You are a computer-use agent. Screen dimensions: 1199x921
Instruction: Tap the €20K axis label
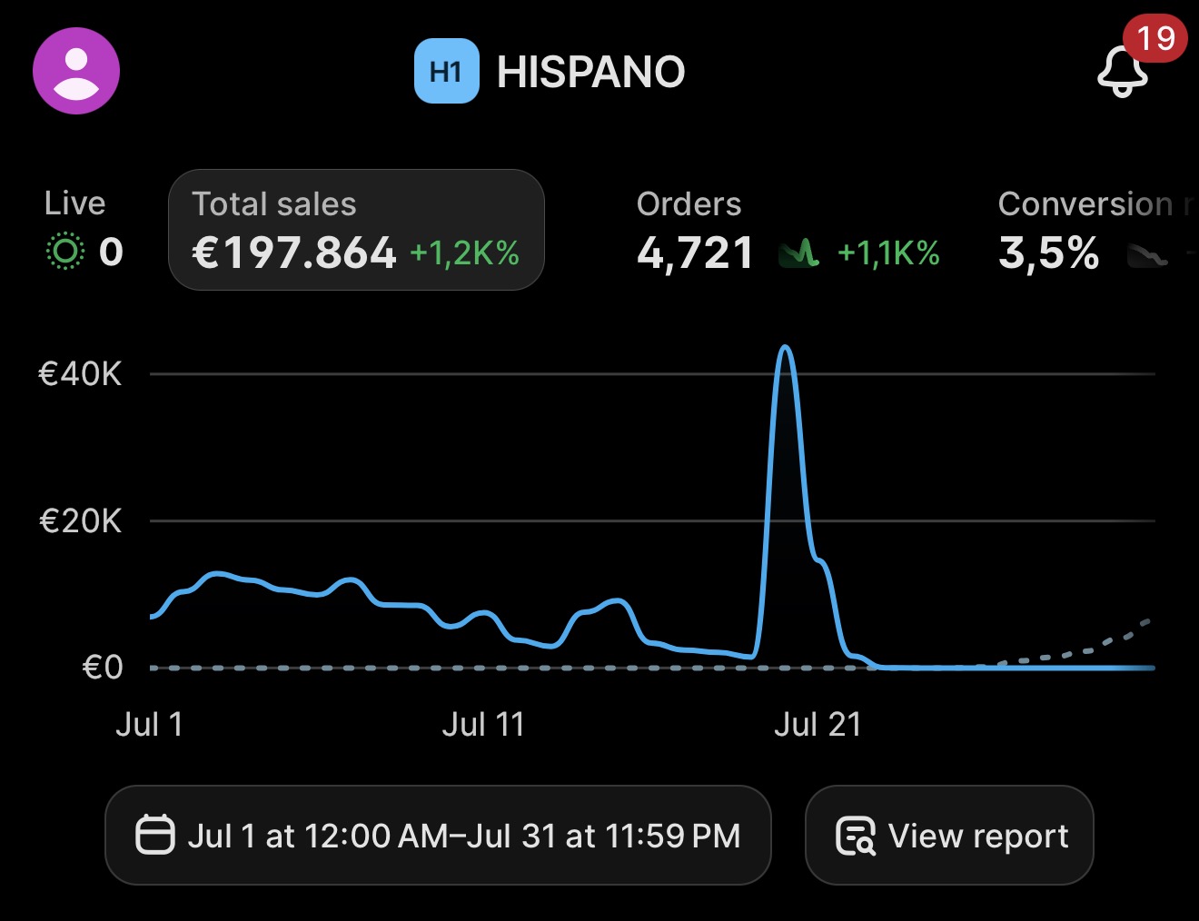pos(80,521)
